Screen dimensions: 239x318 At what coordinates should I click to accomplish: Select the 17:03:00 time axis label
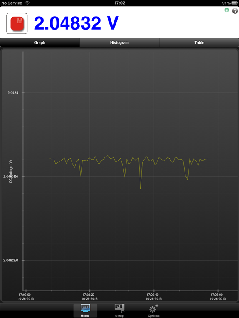pyautogui.click(x=217, y=296)
